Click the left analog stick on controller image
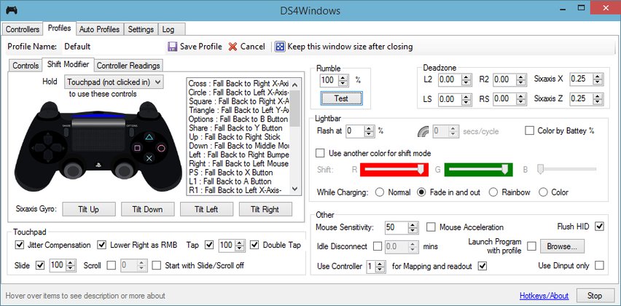Image resolution: width=621 pixels, height=306 pixels. coord(74,170)
